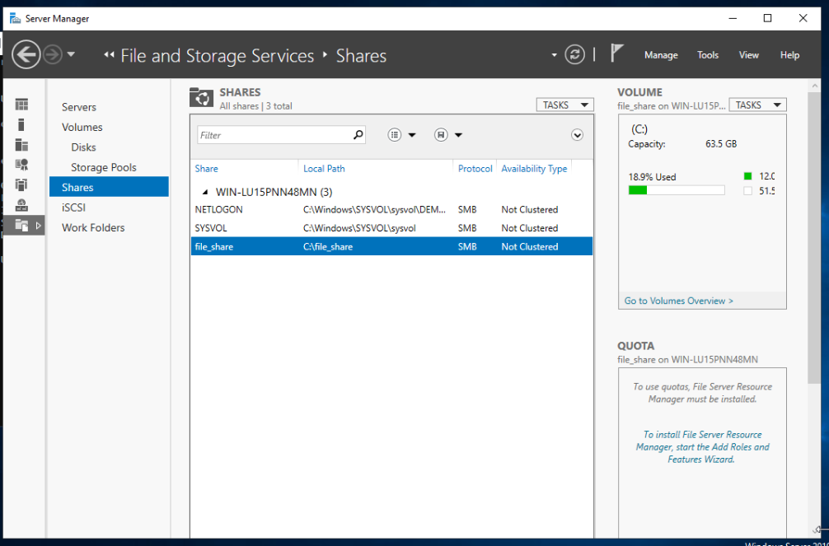Click the Refresh icon in the header
Image resolution: width=829 pixels, height=546 pixels.
coord(574,55)
